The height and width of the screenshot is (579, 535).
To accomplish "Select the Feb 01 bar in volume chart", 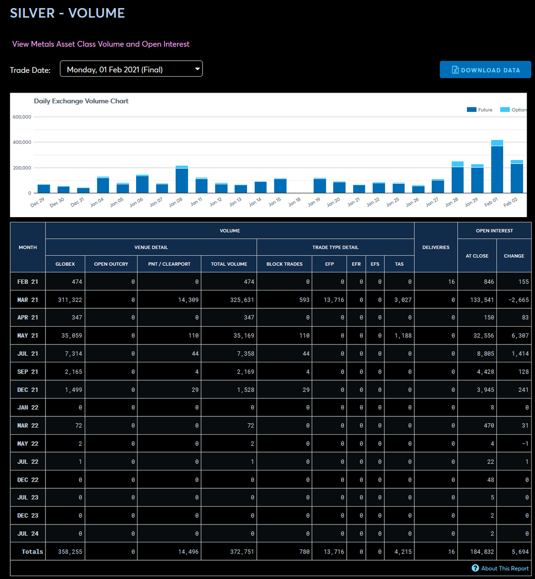I will point(497,166).
